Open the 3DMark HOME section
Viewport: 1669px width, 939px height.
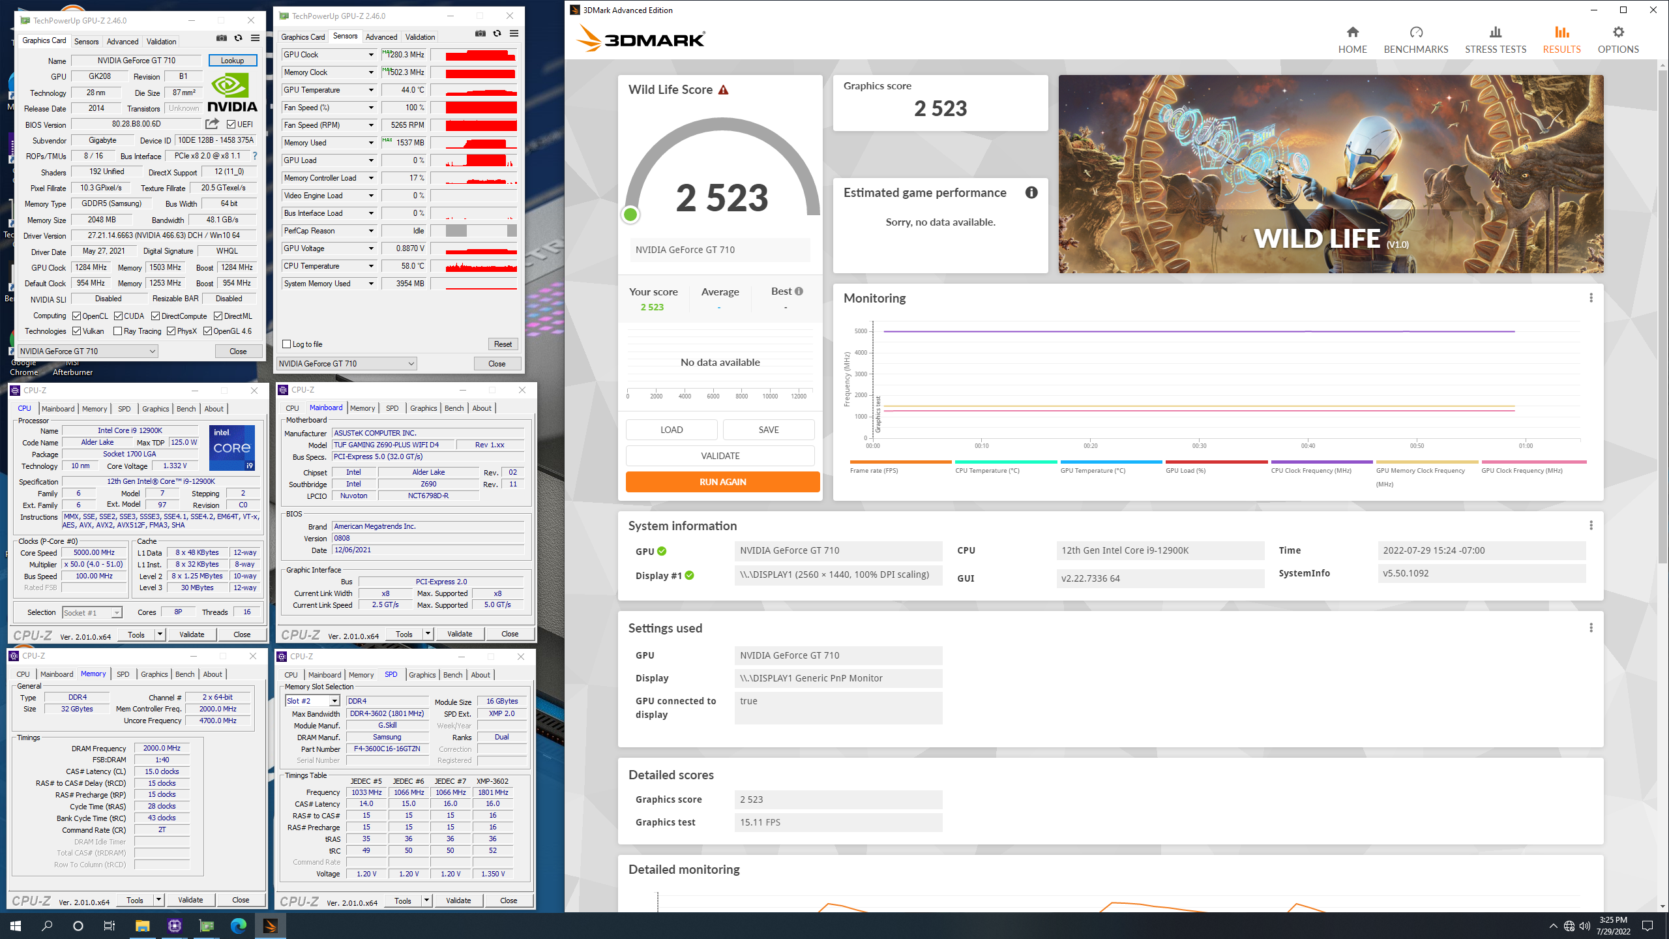tap(1352, 39)
